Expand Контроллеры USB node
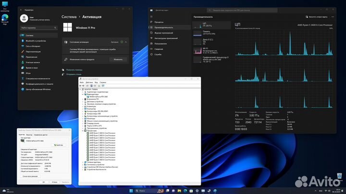 click(83, 114)
